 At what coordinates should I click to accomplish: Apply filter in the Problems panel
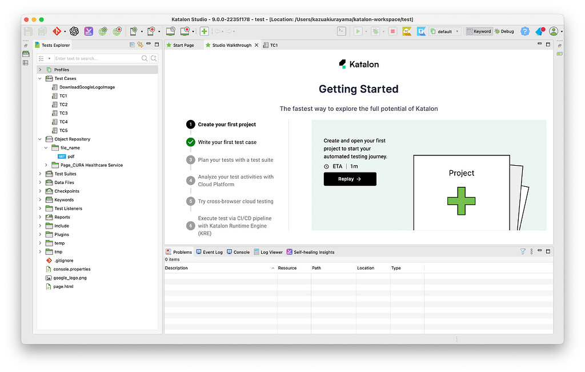click(x=523, y=251)
